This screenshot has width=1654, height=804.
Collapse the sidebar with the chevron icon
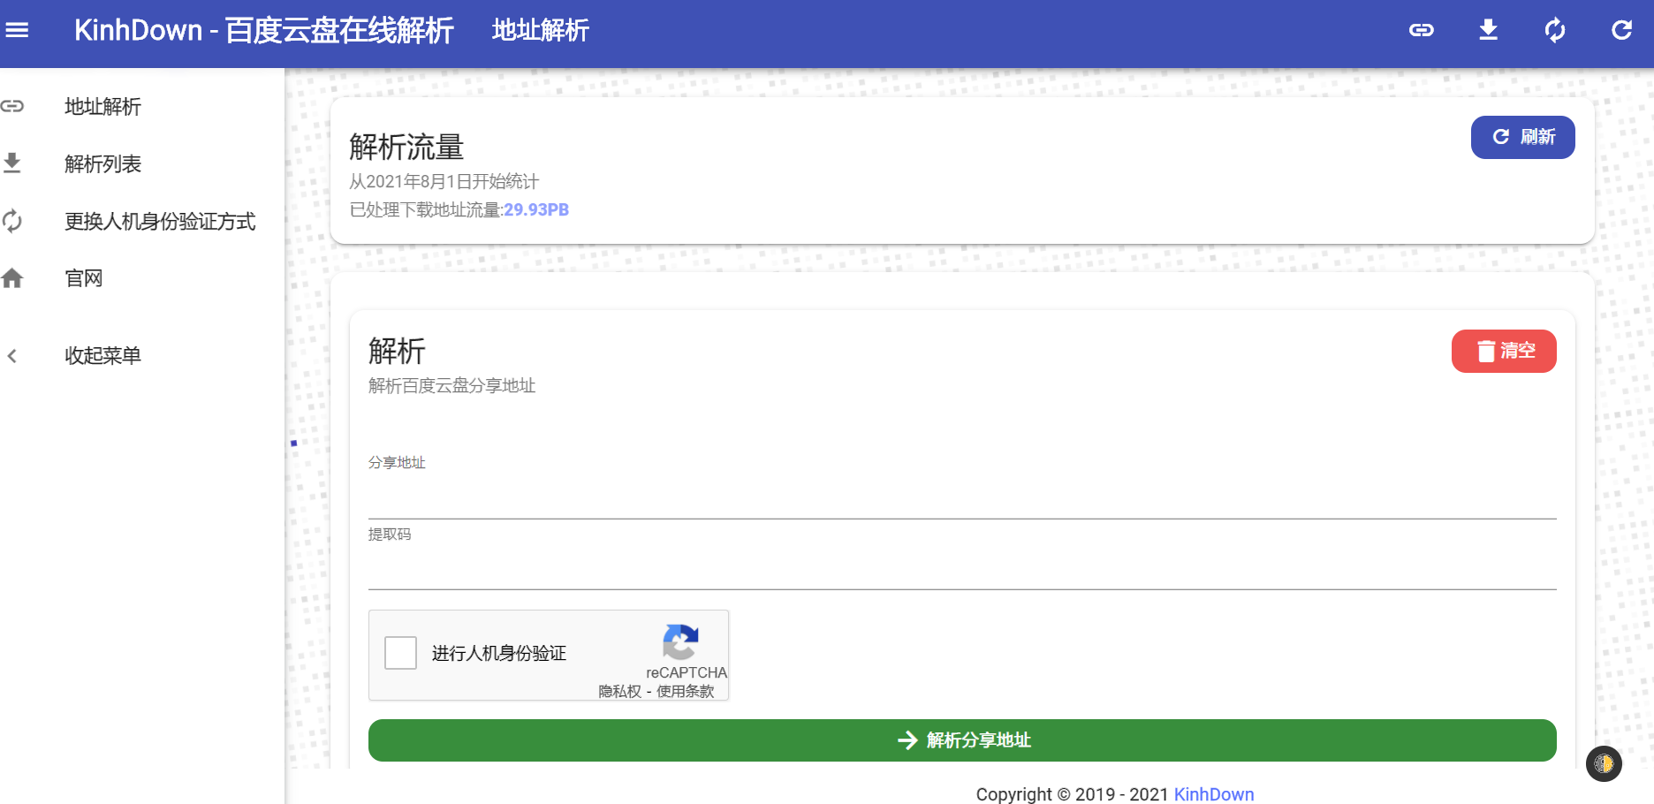(12, 355)
